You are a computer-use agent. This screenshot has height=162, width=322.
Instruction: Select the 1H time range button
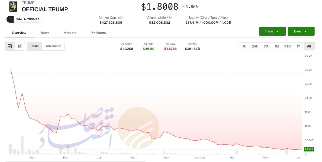point(244,46)
